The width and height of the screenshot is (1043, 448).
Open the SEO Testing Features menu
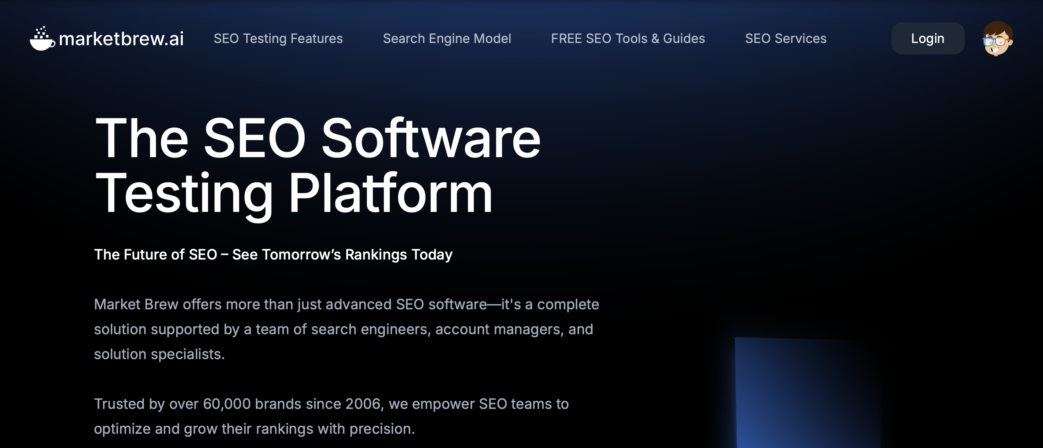coord(278,38)
